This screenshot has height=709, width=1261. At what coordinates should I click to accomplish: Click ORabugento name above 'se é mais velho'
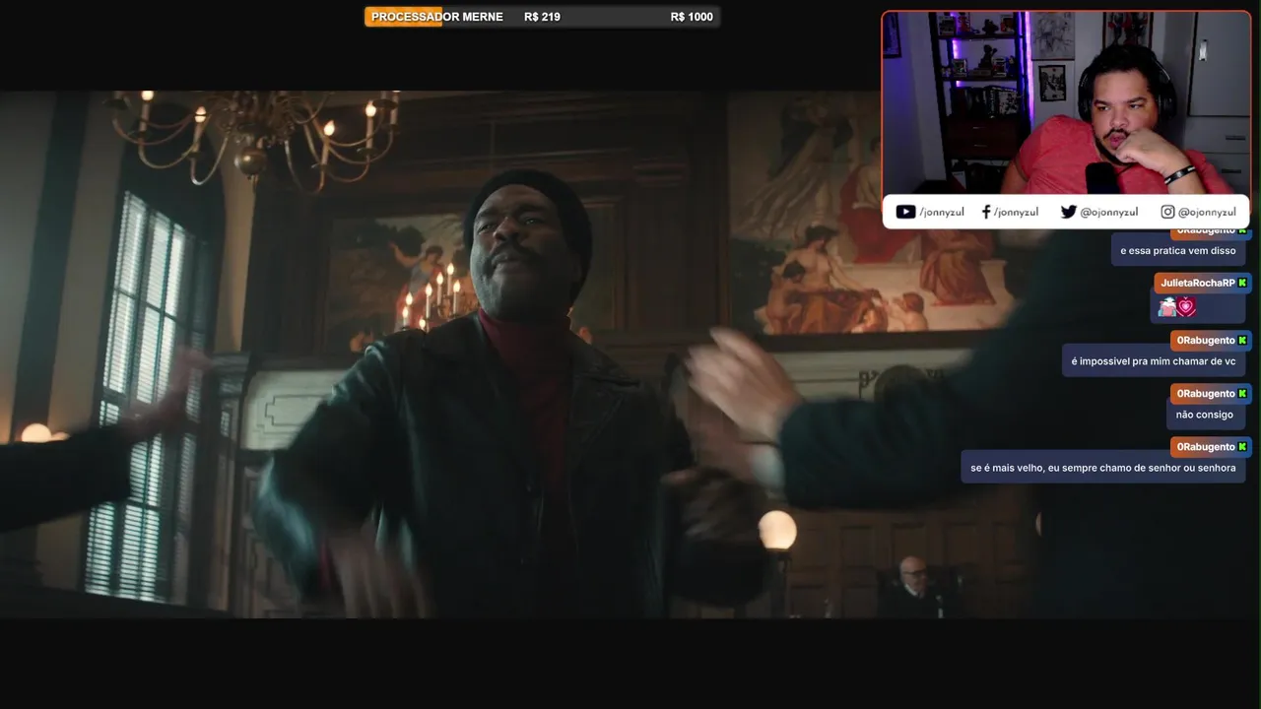tap(1205, 446)
